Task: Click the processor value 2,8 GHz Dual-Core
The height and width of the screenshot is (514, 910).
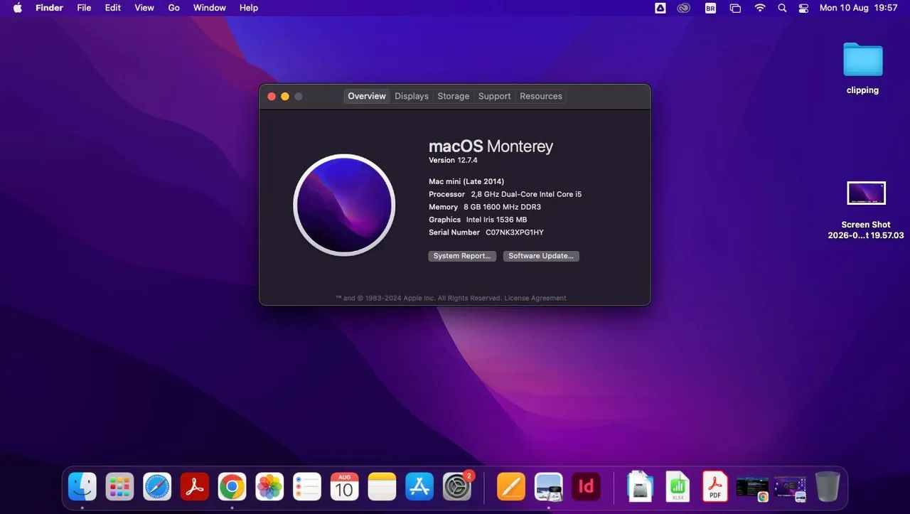Action: [x=526, y=194]
